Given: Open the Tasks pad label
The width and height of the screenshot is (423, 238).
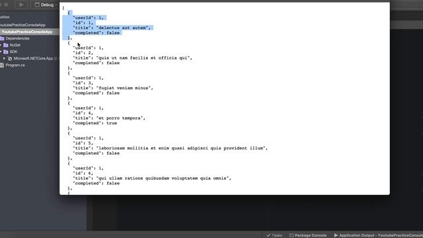Looking at the screenshot, I should coord(277,235).
